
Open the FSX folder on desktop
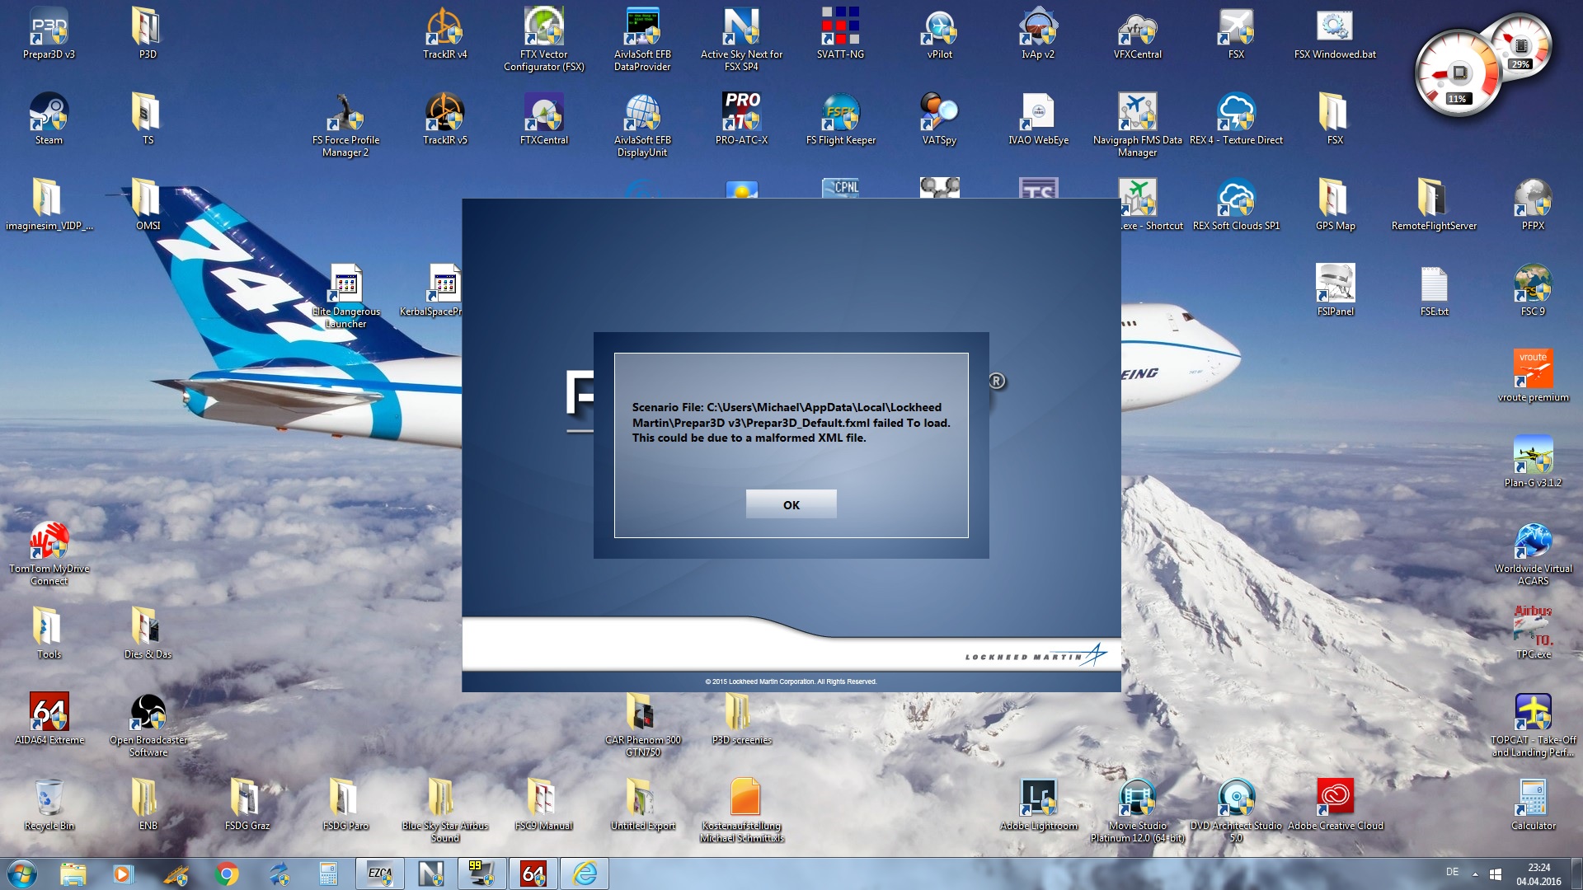pyautogui.click(x=1335, y=119)
